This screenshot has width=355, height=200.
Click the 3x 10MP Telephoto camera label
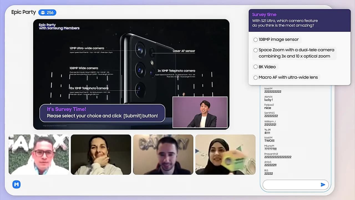pyautogui.click(x=176, y=71)
